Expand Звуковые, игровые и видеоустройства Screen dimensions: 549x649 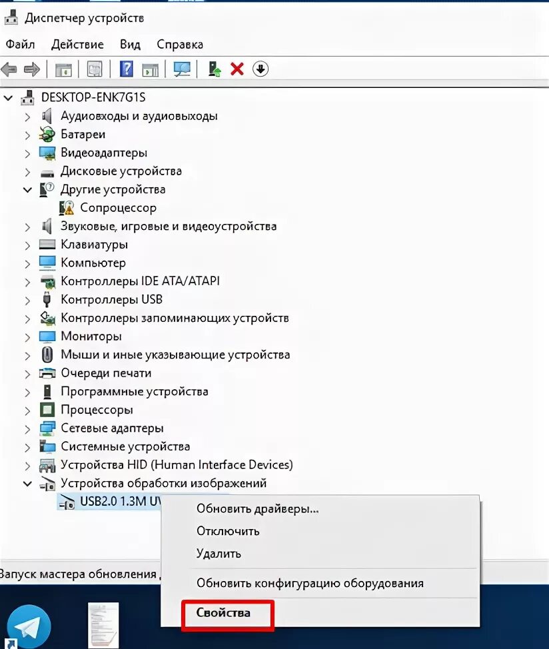[27, 227]
